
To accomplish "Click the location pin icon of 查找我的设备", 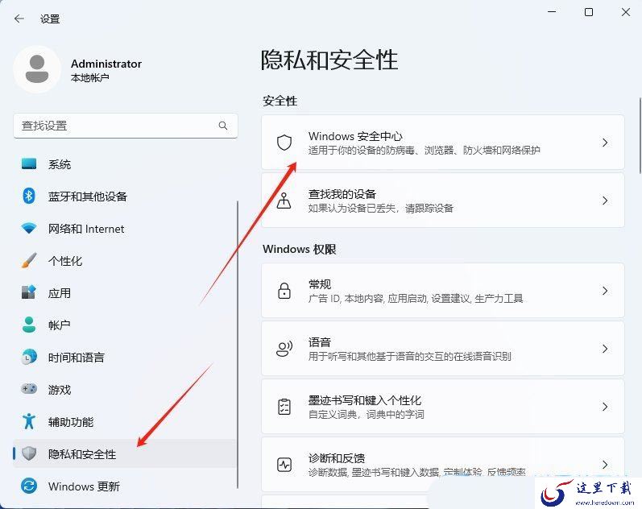I will click(x=284, y=201).
